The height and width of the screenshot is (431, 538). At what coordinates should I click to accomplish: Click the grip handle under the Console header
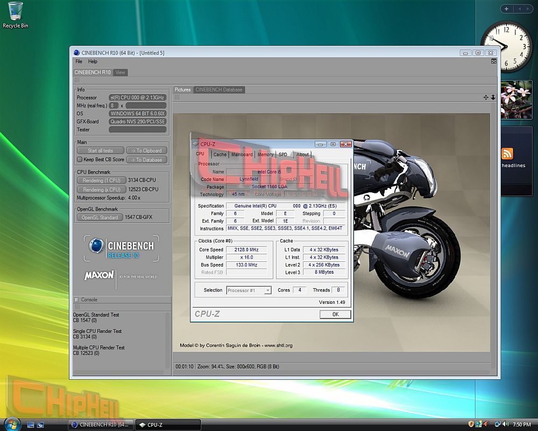(x=77, y=307)
